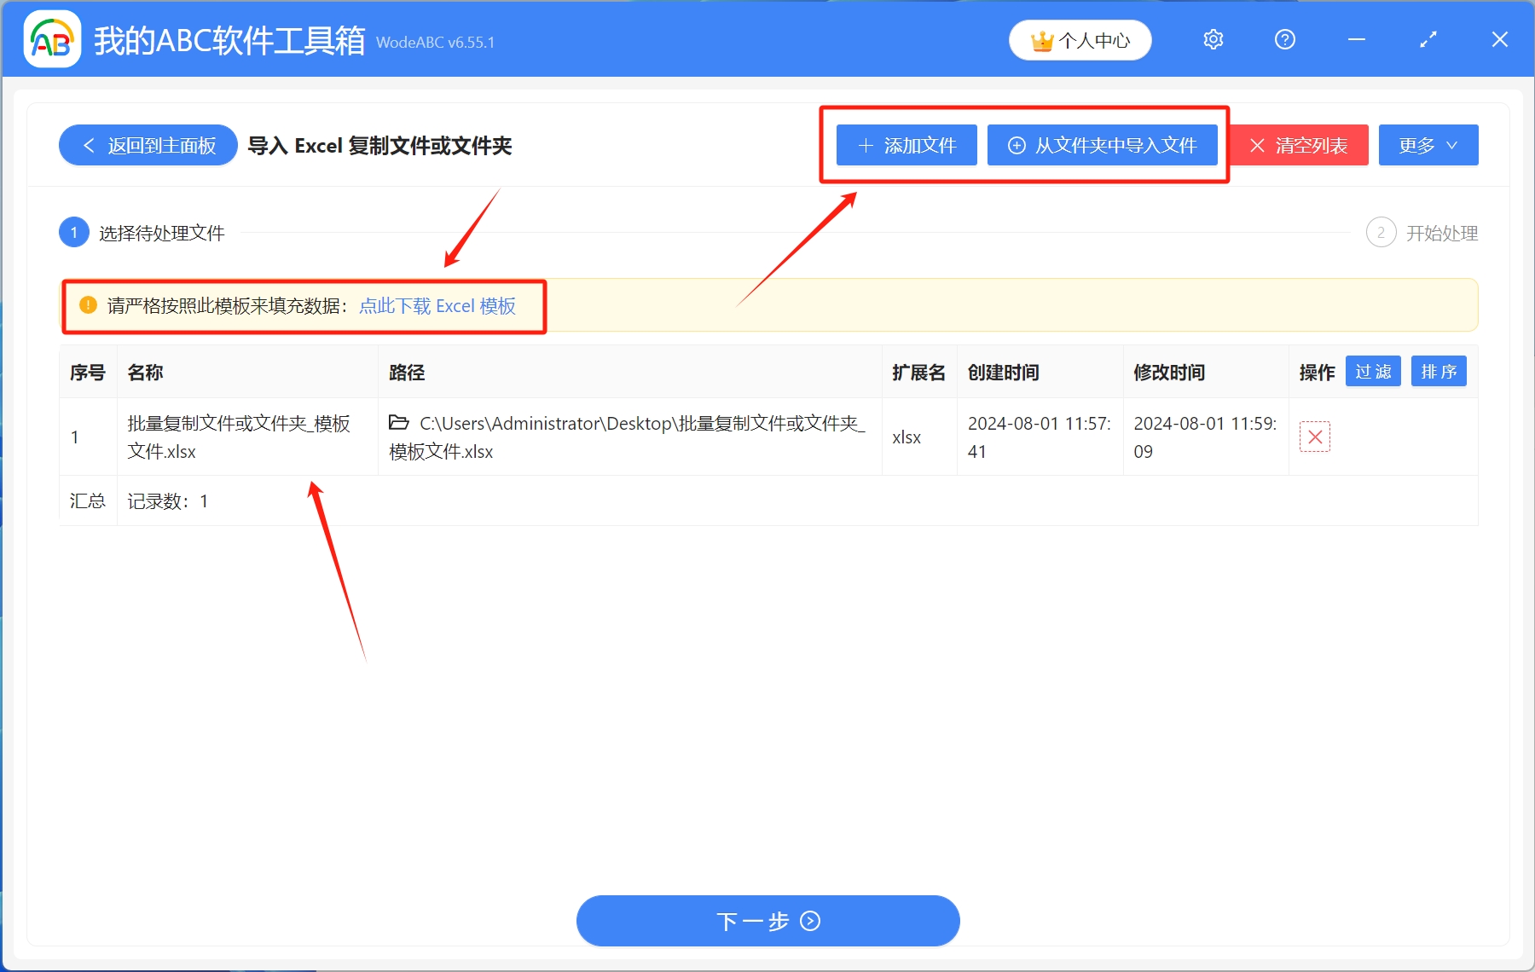
Task: Open the 排序 sort option
Action: pyautogui.click(x=1439, y=371)
